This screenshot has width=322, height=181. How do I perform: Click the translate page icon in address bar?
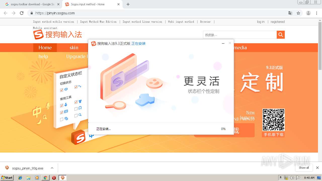click(x=290, y=13)
